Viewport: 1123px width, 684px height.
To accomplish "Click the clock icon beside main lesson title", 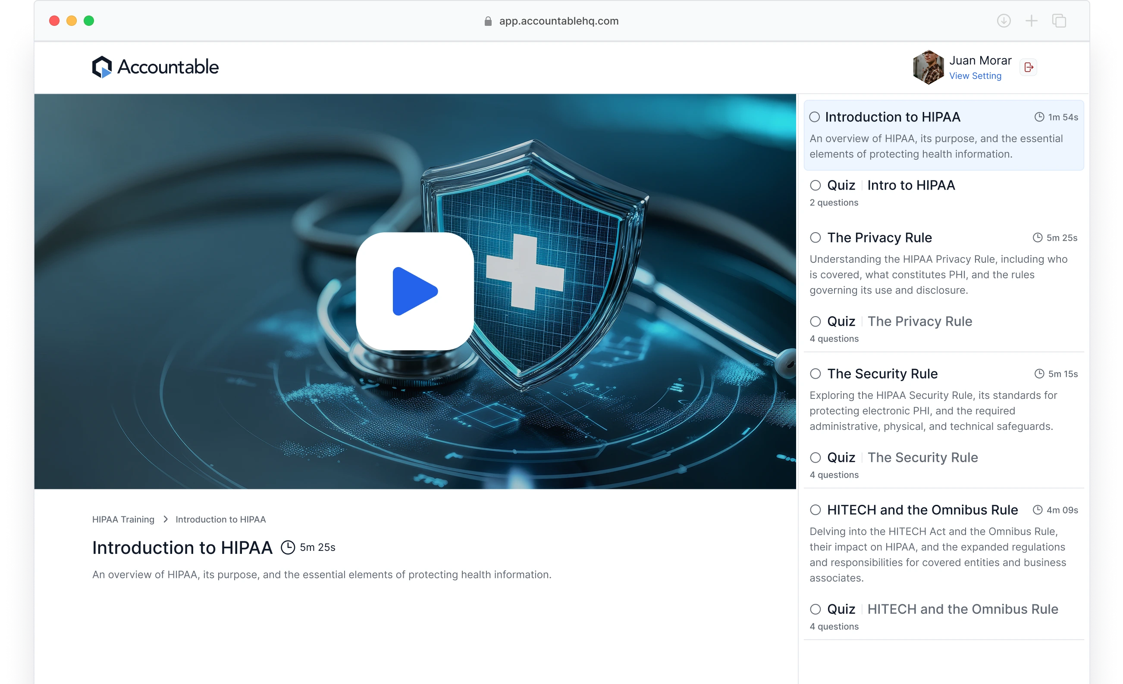I will [x=288, y=547].
